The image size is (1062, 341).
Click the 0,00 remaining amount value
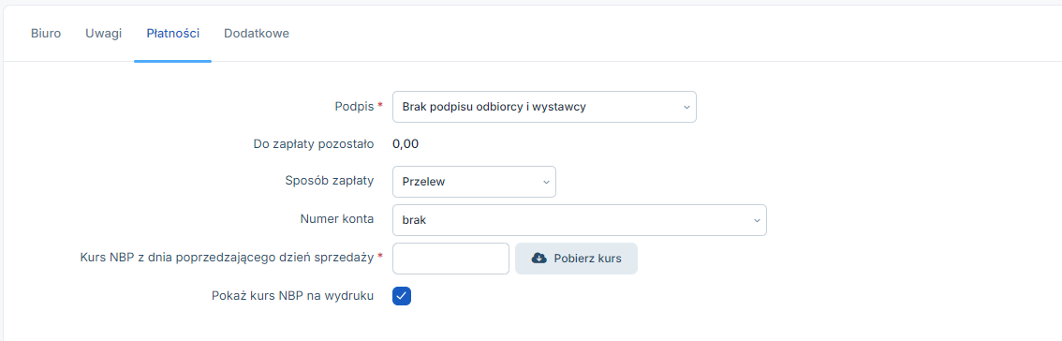406,143
